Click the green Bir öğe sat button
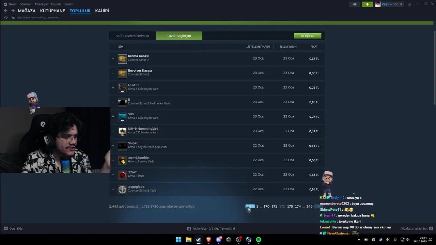 pyautogui.click(x=308, y=36)
